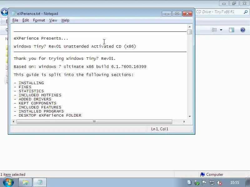Click the 'Thank you for trying Windows Tiny7' line
Image resolution: width=250 pixels, height=187 pixels.
pyautogui.click(x=65, y=59)
